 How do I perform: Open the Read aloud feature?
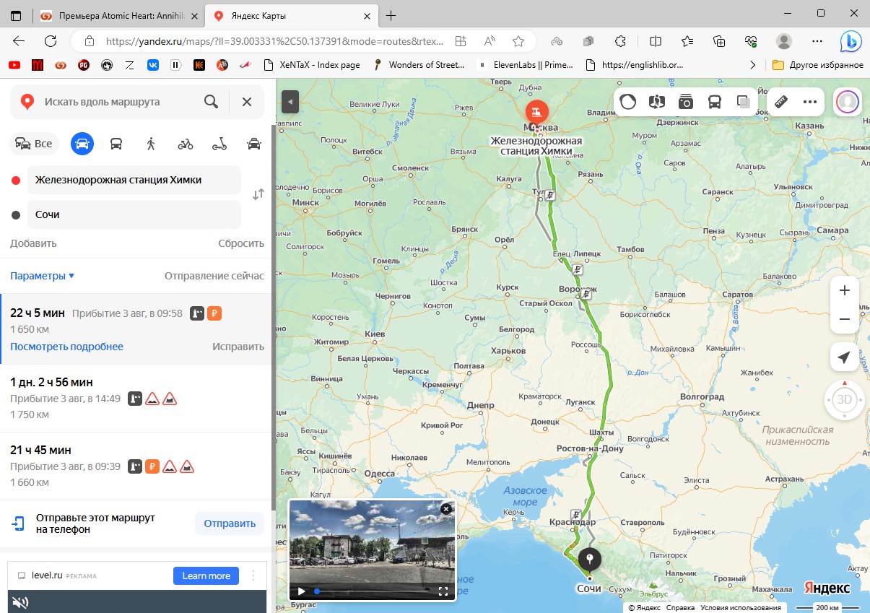490,41
